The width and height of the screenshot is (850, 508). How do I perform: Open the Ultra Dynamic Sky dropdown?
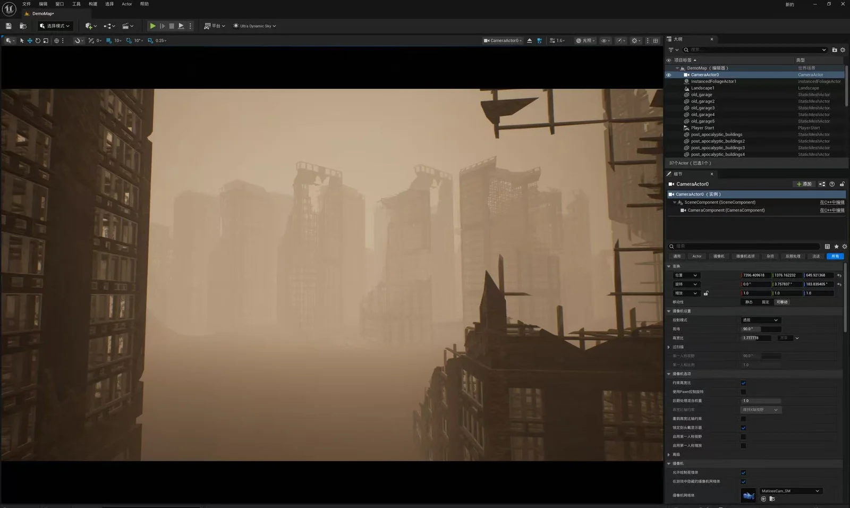coord(255,26)
